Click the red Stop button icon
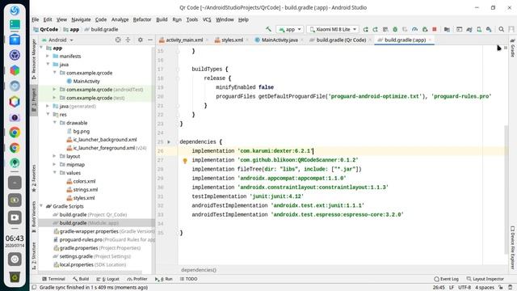517x291 pixels. click(435, 29)
